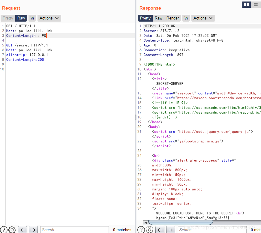This screenshot has height=233, width=261.
Task: Click 'GET / HTTP/1.1' first request line
Action: 21,26
